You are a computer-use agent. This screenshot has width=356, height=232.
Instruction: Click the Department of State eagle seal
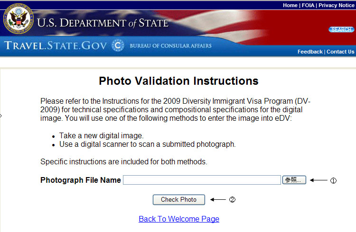point(19,18)
